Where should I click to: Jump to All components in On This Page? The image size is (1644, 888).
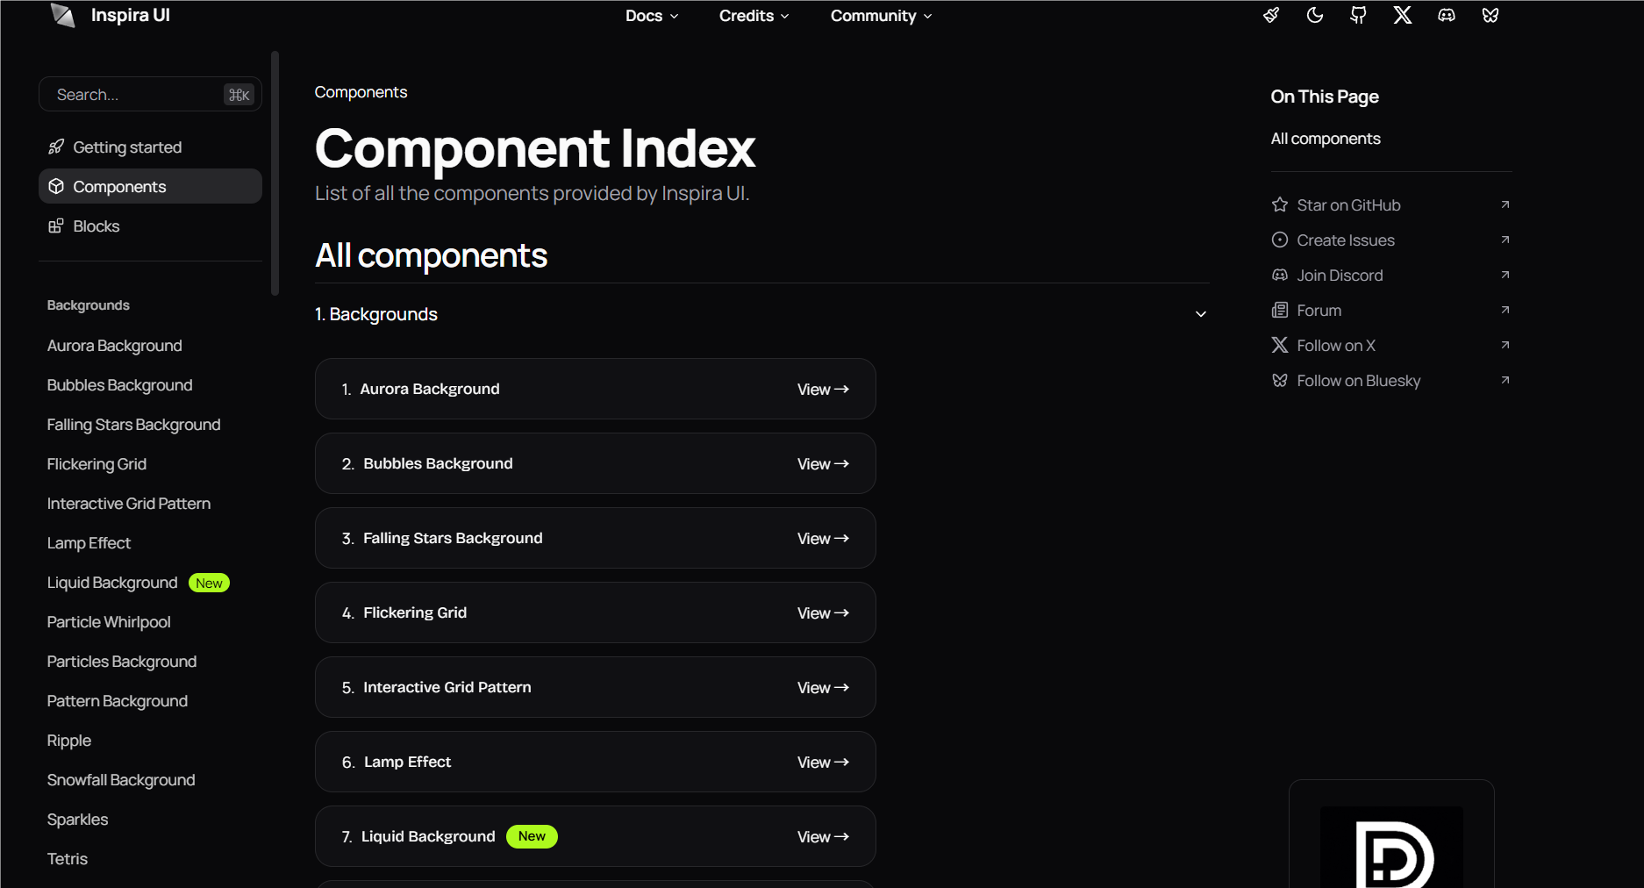coord(1326,139)
